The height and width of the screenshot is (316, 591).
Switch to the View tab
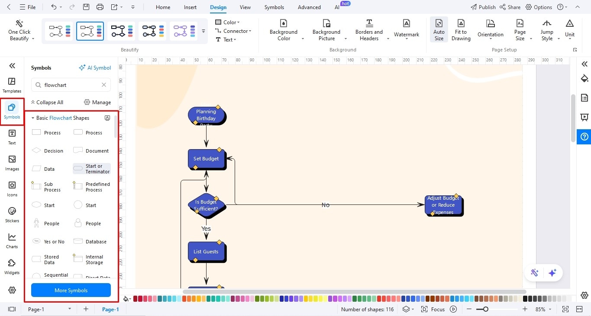tap(245, 7)
